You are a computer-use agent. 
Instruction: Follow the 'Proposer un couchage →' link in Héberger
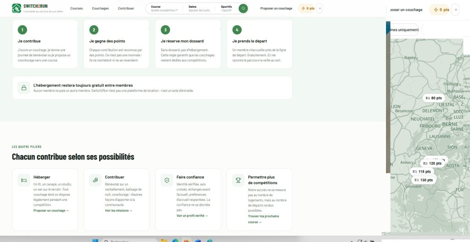pyautogui.click(x=51, y=210)
